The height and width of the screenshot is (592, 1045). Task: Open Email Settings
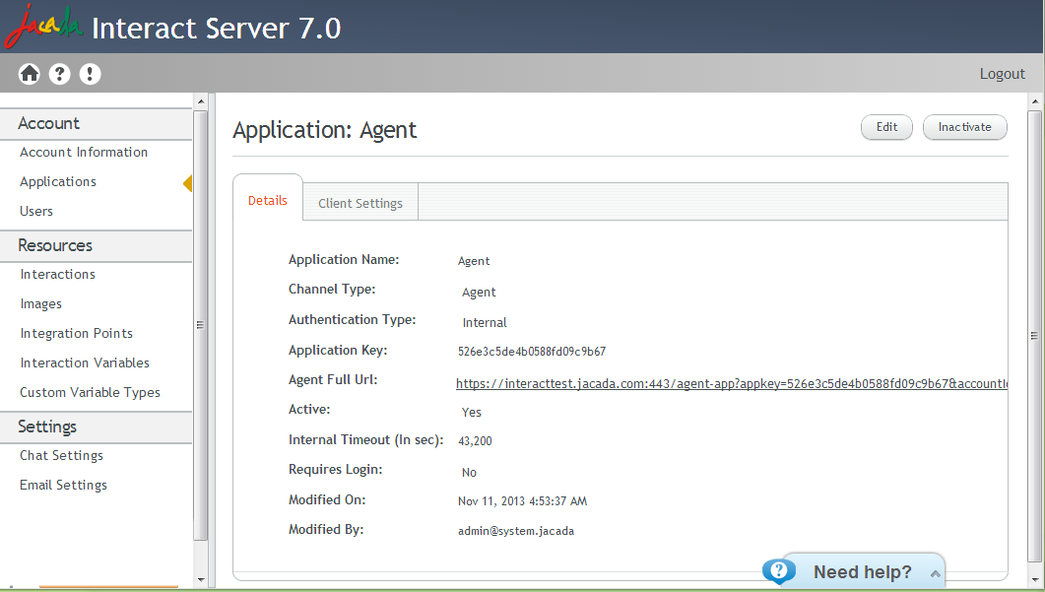(63, 486)
